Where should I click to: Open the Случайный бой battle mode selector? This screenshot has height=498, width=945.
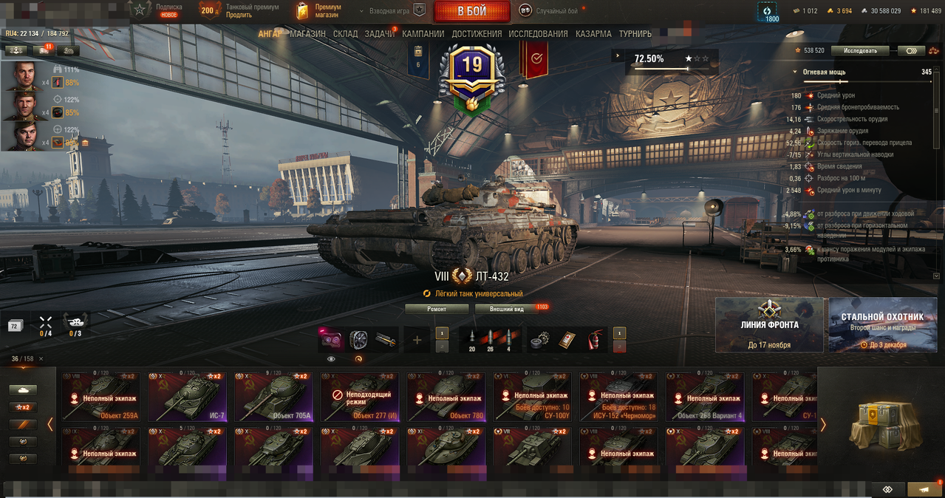pos(547,10)
